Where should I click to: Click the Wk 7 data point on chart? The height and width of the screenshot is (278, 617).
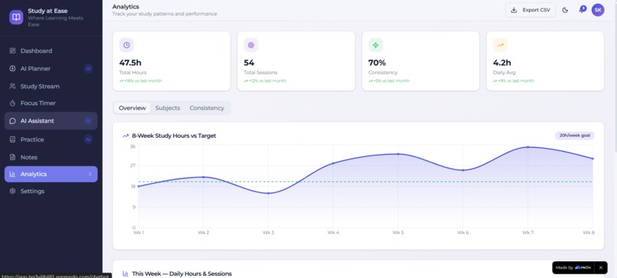(x=527, y=147)
